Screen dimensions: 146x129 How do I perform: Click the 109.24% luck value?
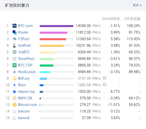point(134,26)
